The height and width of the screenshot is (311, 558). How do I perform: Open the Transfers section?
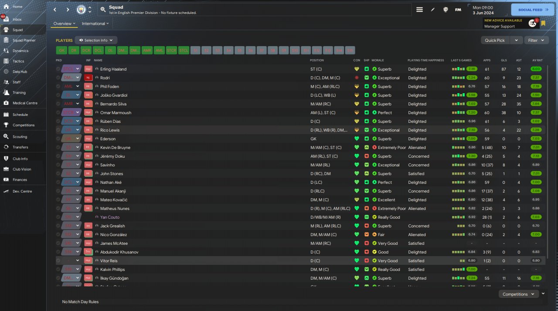tap(20, 147)
